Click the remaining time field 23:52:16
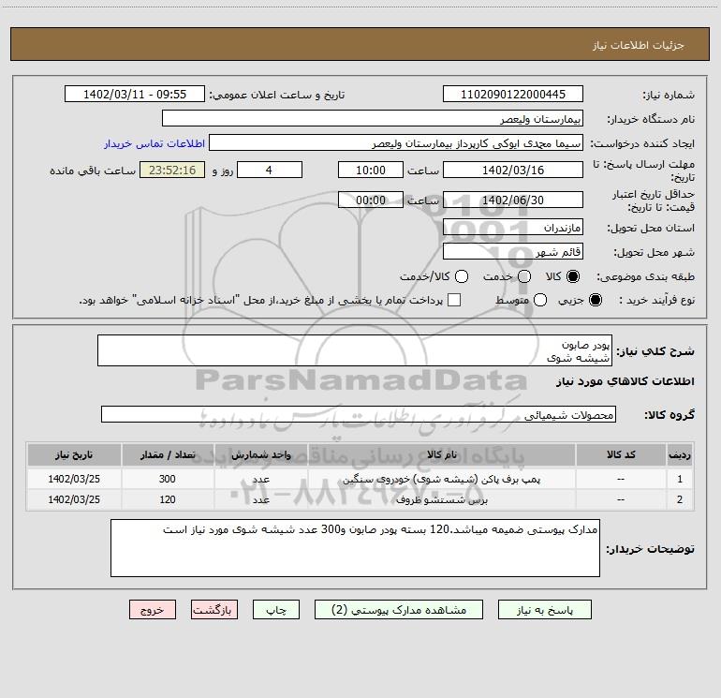The width and height of the screenshot is (721, 698). pos(172,170)
